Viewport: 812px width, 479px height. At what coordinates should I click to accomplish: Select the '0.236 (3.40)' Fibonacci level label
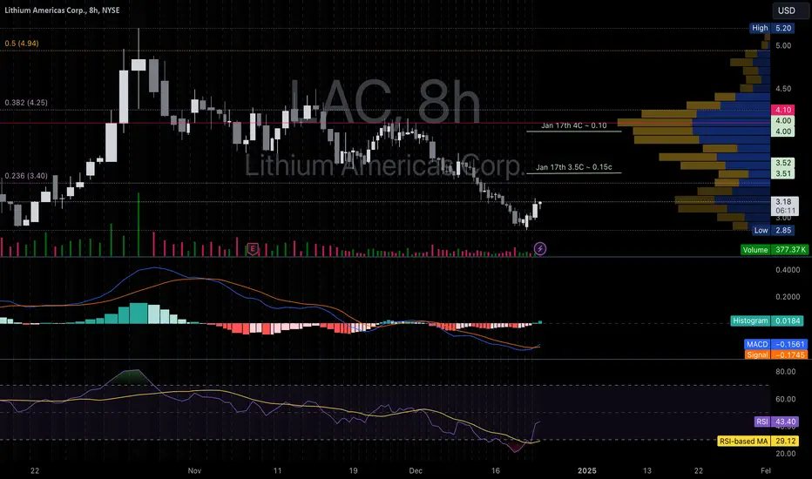[x=26, y=176]
